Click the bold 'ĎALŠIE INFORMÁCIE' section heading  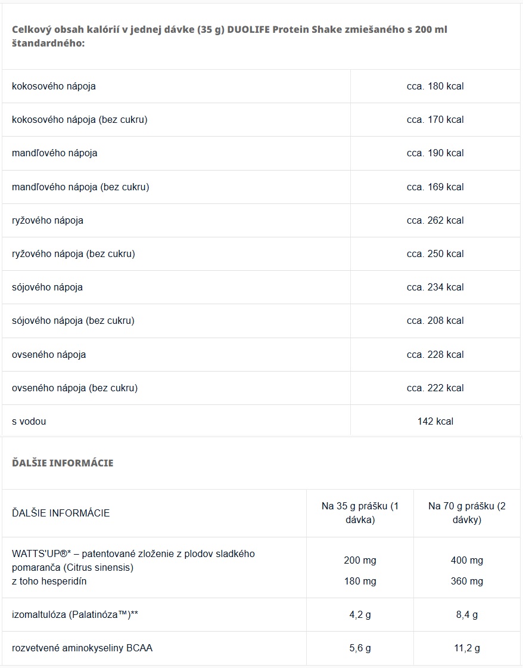pos(63,463)
